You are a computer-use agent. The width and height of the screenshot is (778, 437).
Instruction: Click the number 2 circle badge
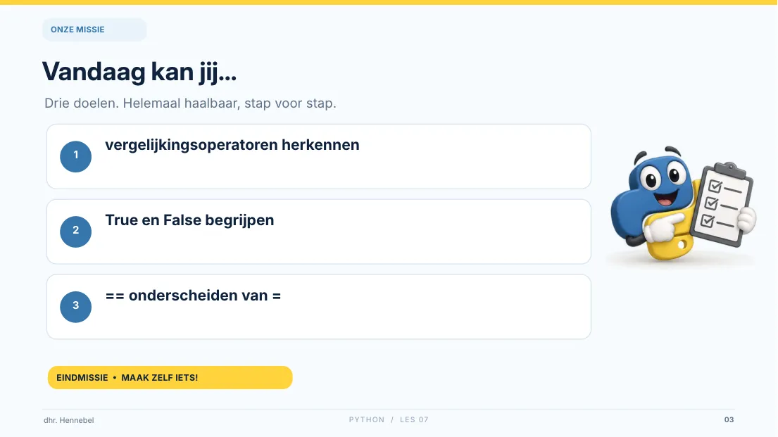[76, 232]
